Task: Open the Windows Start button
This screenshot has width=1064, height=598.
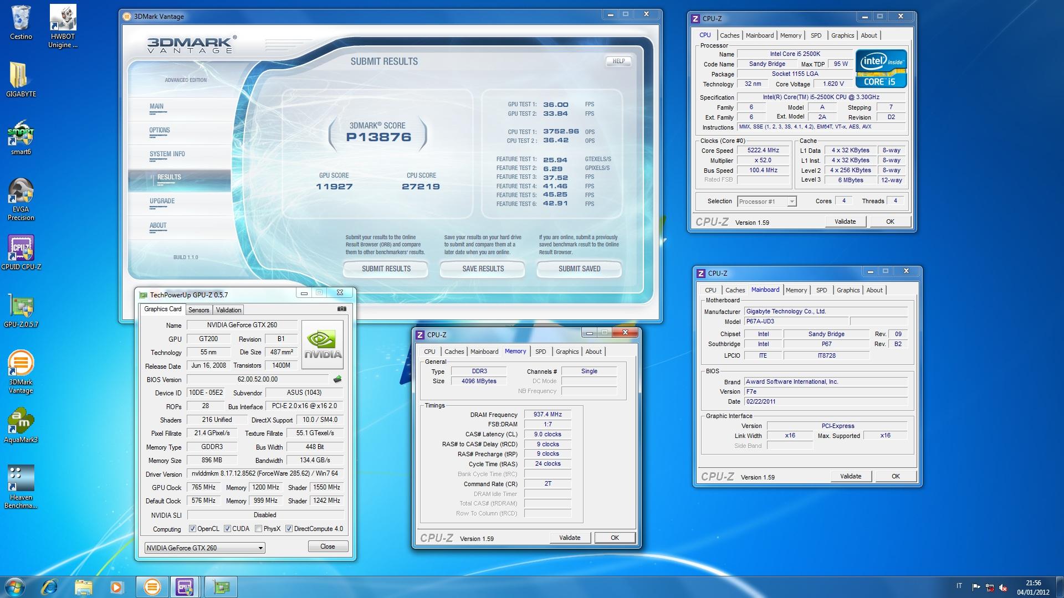Action: pos(14,587)
